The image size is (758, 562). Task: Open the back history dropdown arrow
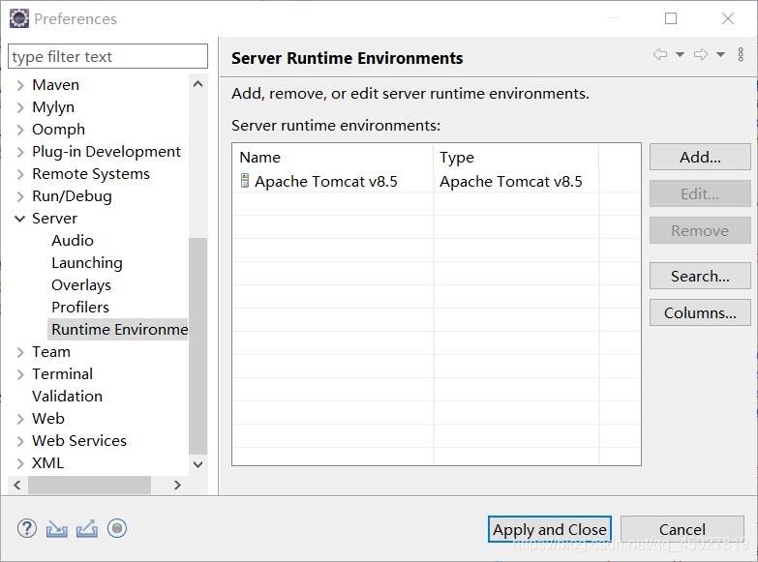click(x=680, y=55)
